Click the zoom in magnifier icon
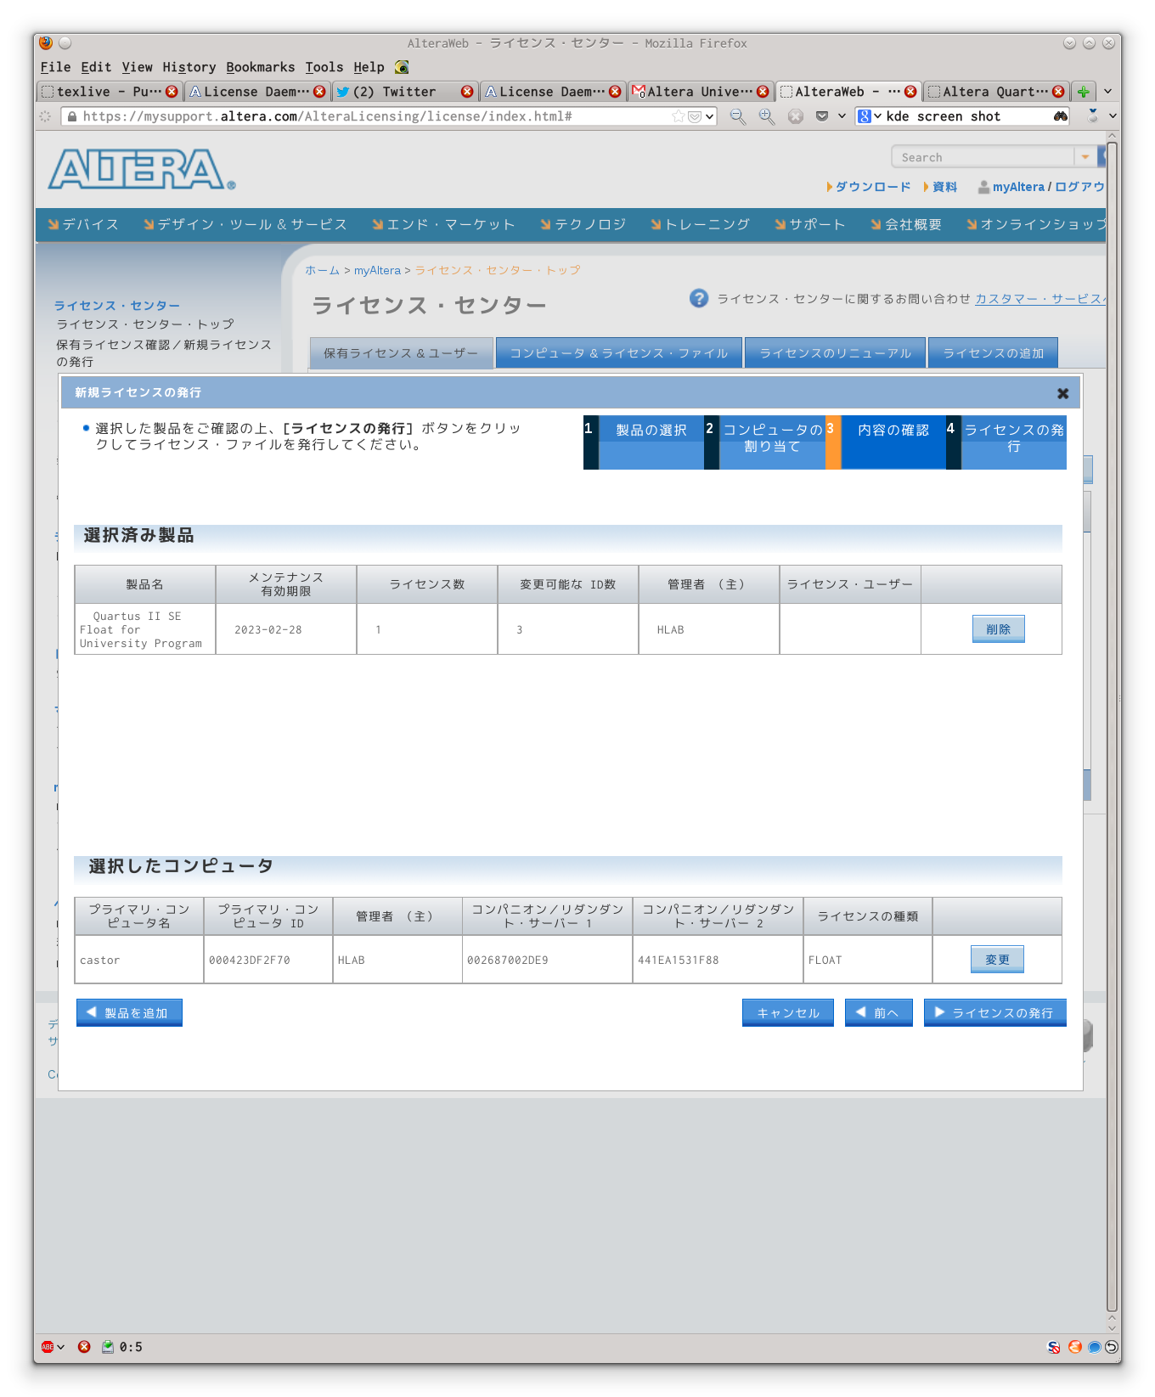This screenshot has width=1155, height=1397. click(766, 116)
